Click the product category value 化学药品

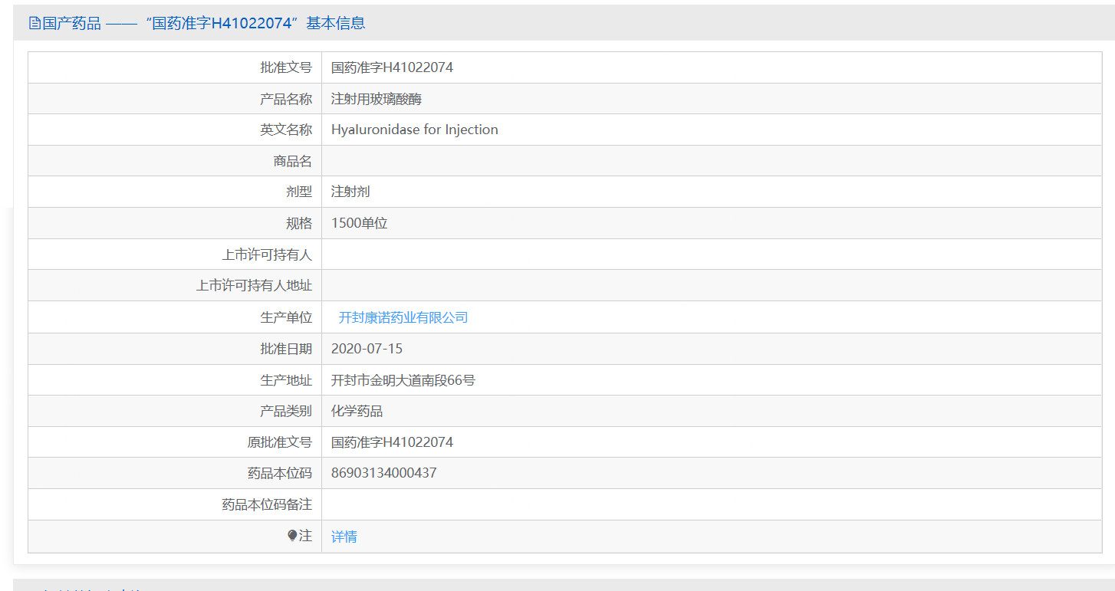(357, 411)
